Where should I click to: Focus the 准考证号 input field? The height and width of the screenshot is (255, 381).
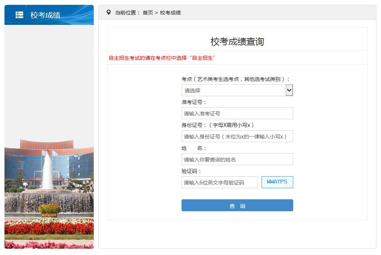[237, 113]
